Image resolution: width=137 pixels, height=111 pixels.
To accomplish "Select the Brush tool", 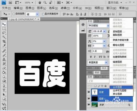I will click(4, 55).
